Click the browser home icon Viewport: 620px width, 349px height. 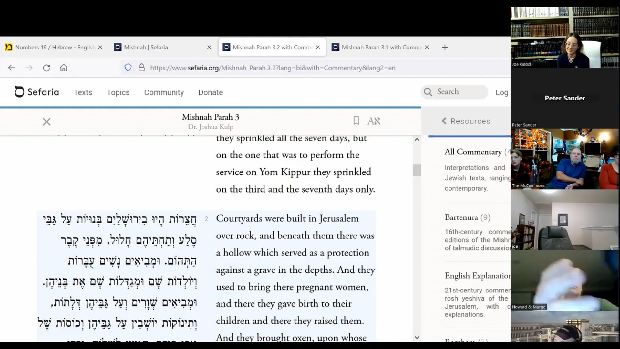[x=64, y=68]
